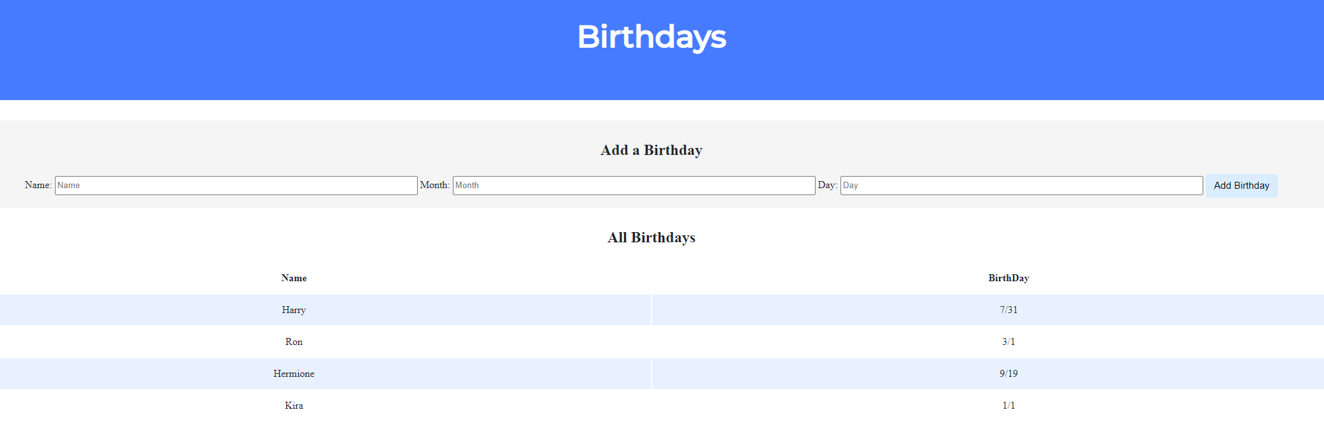Click the BirthDay column header
This screenshot has width=1324, height=433.
coord(1008,278)
